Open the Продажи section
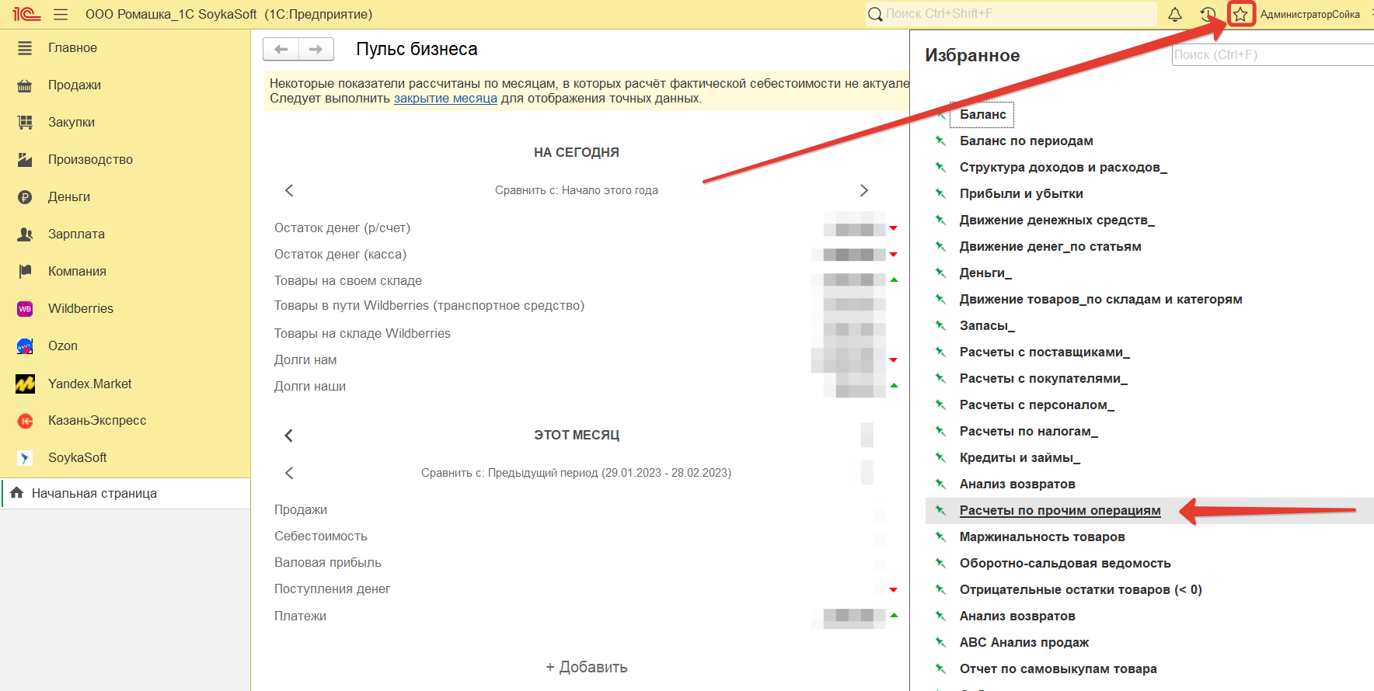The width and height of the screenshot is (1374, 691). tap(75, 85)
